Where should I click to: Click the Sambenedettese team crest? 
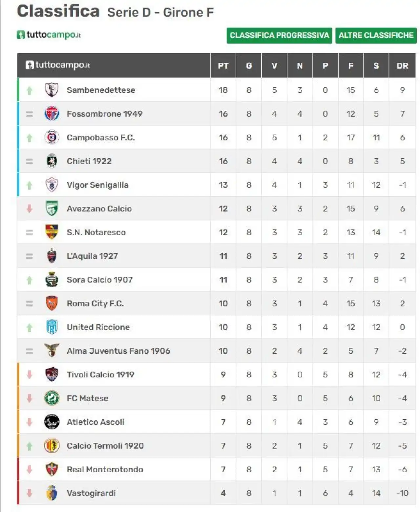pos(52,90)
